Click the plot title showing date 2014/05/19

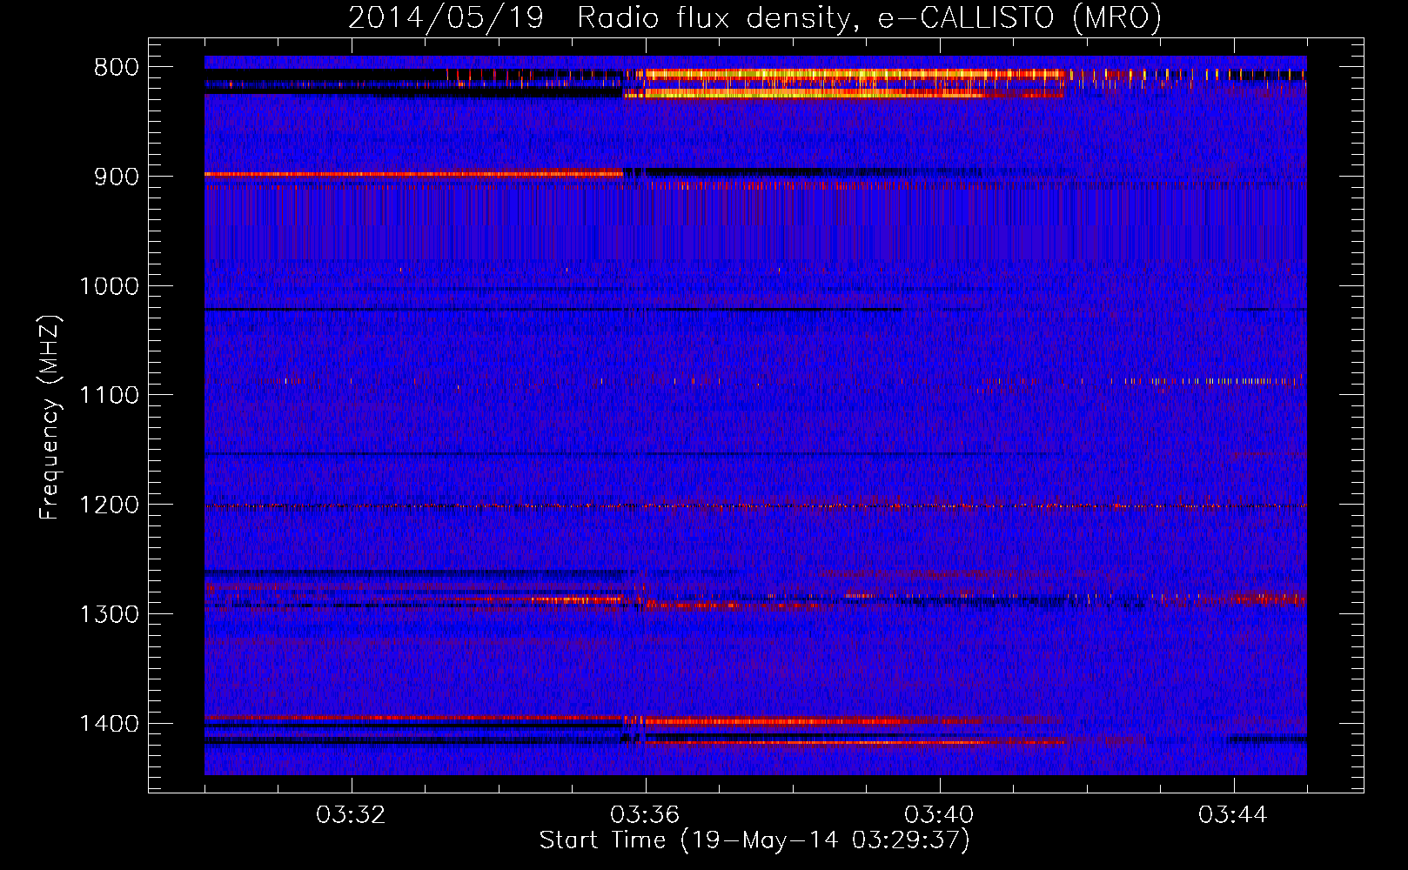tap(754, 17)
